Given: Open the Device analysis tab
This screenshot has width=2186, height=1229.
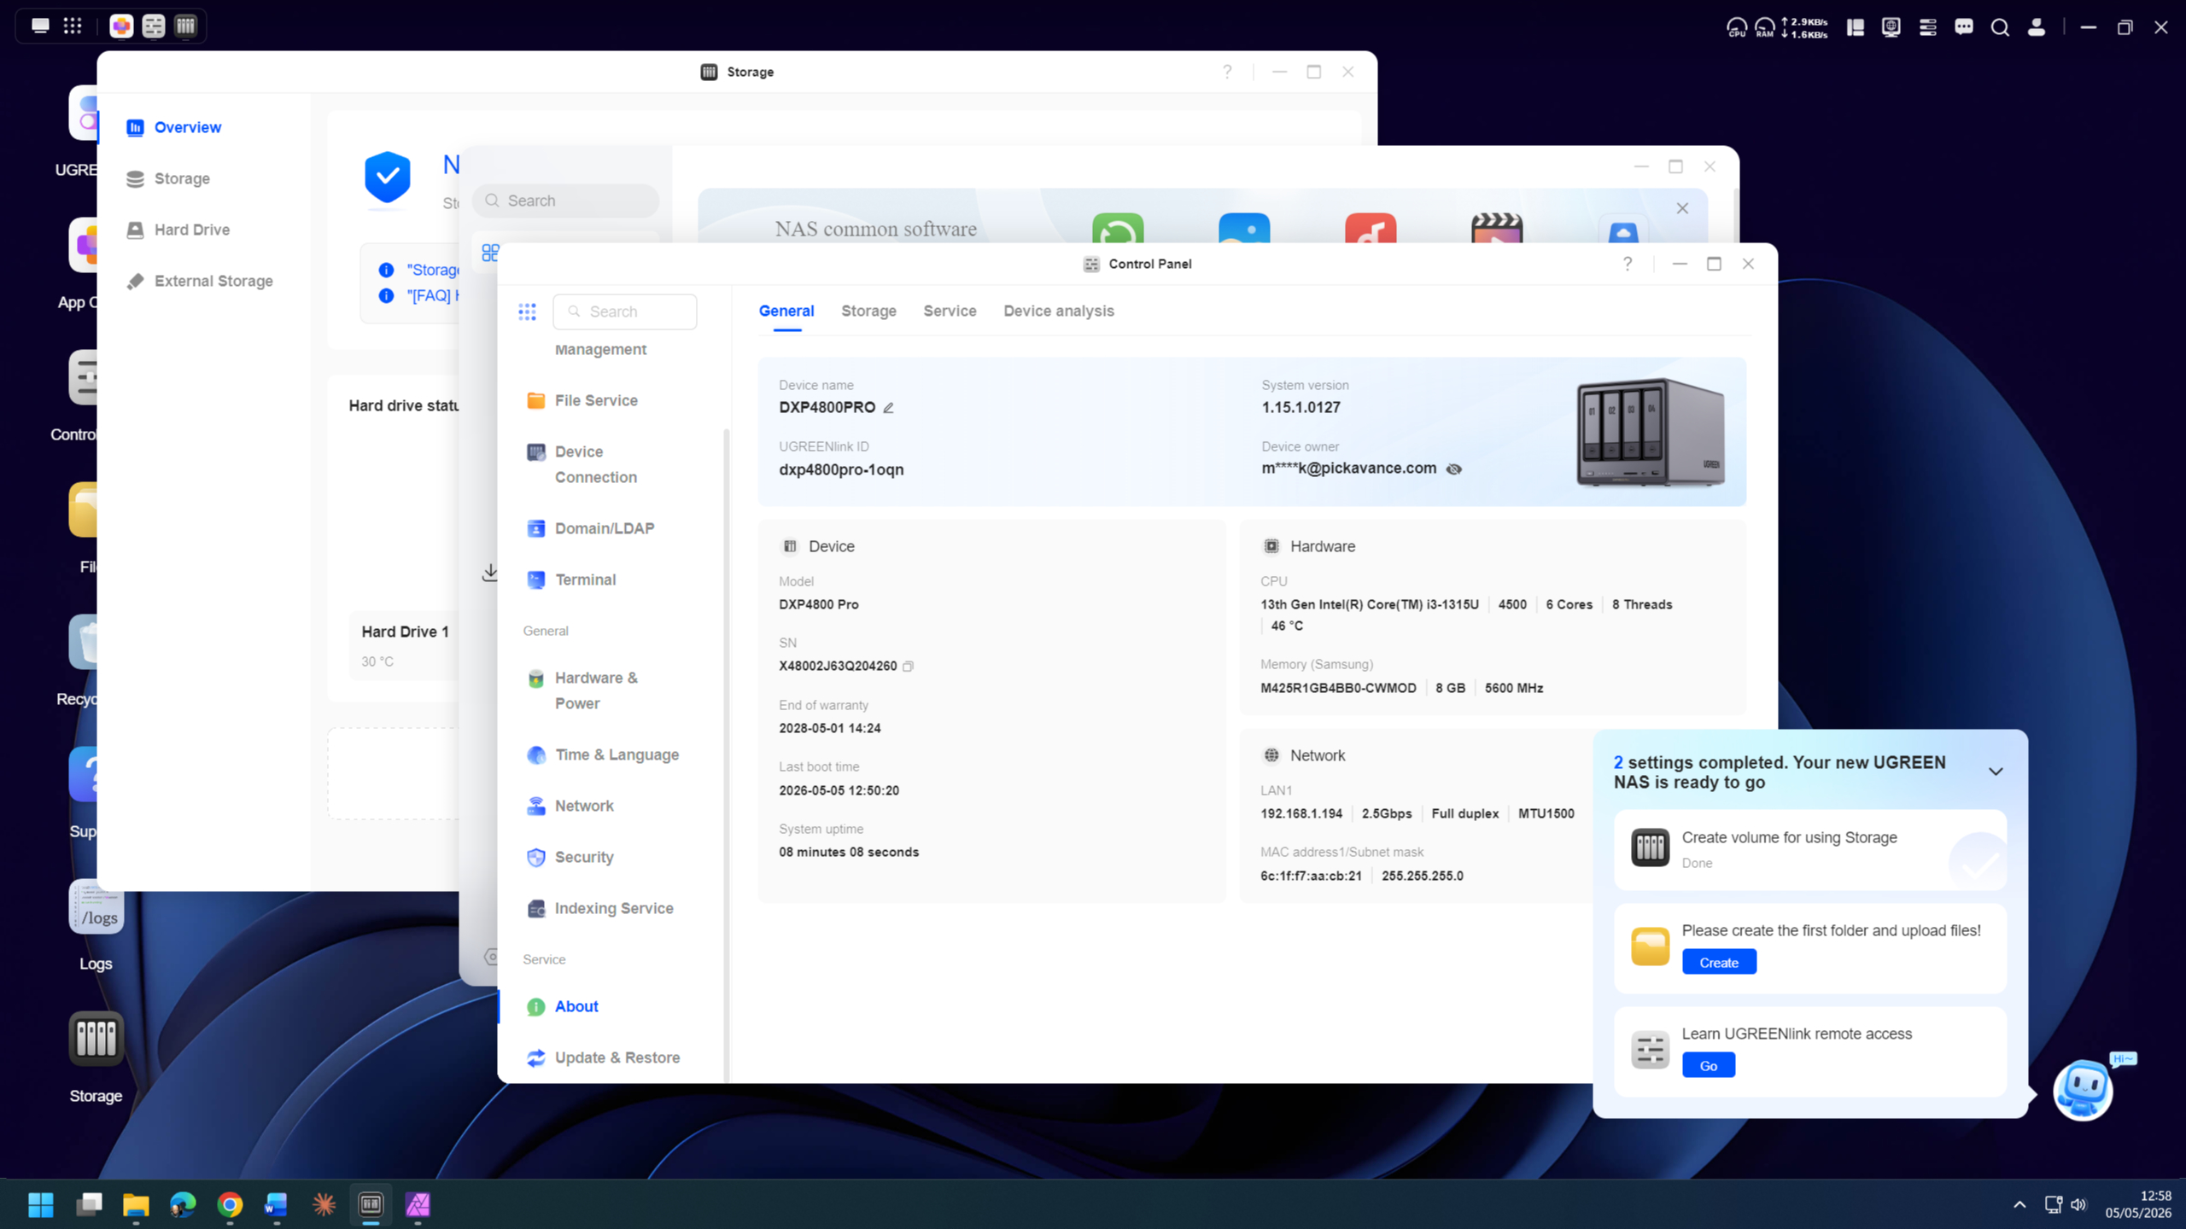Looking at the screenshot, I should pyautogui.click(x=1059, y=311).
